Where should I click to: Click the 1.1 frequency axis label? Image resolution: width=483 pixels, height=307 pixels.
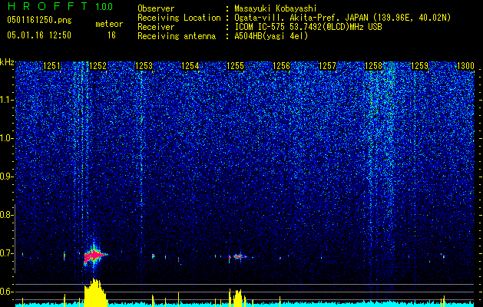coord(7,100)
